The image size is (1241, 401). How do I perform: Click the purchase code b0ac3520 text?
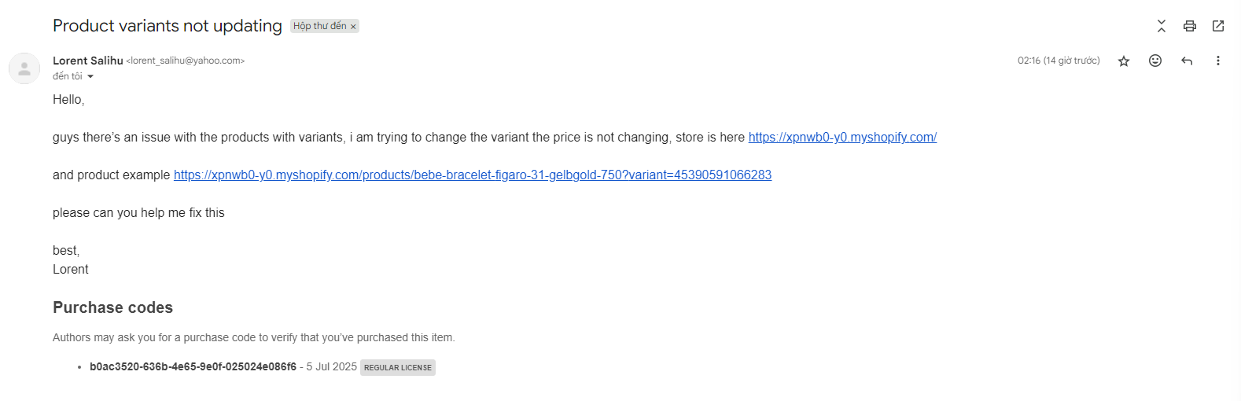click(193, 366)
